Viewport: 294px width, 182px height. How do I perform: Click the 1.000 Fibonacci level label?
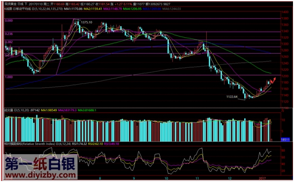[9, 77]
